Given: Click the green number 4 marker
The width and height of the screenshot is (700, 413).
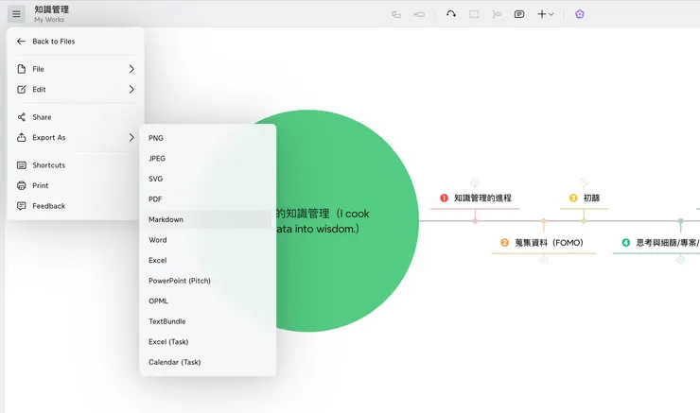Looking at the screenshot, I should [626, 243].
